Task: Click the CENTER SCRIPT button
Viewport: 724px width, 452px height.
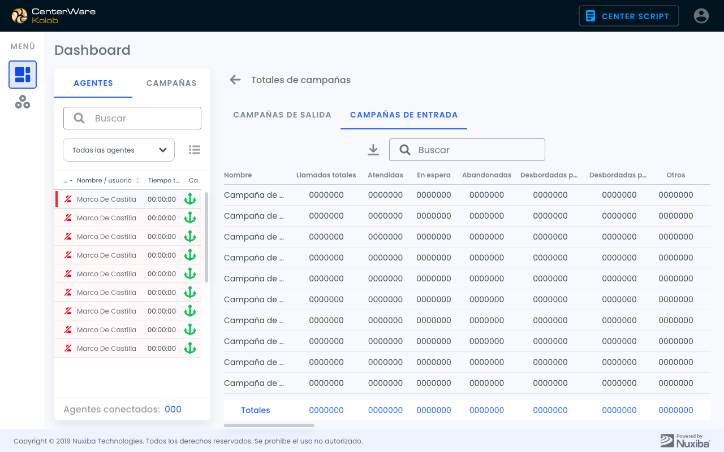Action: pyautogui.click(x=628, y=16)
